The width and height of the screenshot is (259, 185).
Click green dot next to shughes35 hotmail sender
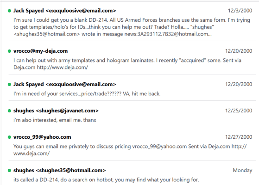[9, 171]
